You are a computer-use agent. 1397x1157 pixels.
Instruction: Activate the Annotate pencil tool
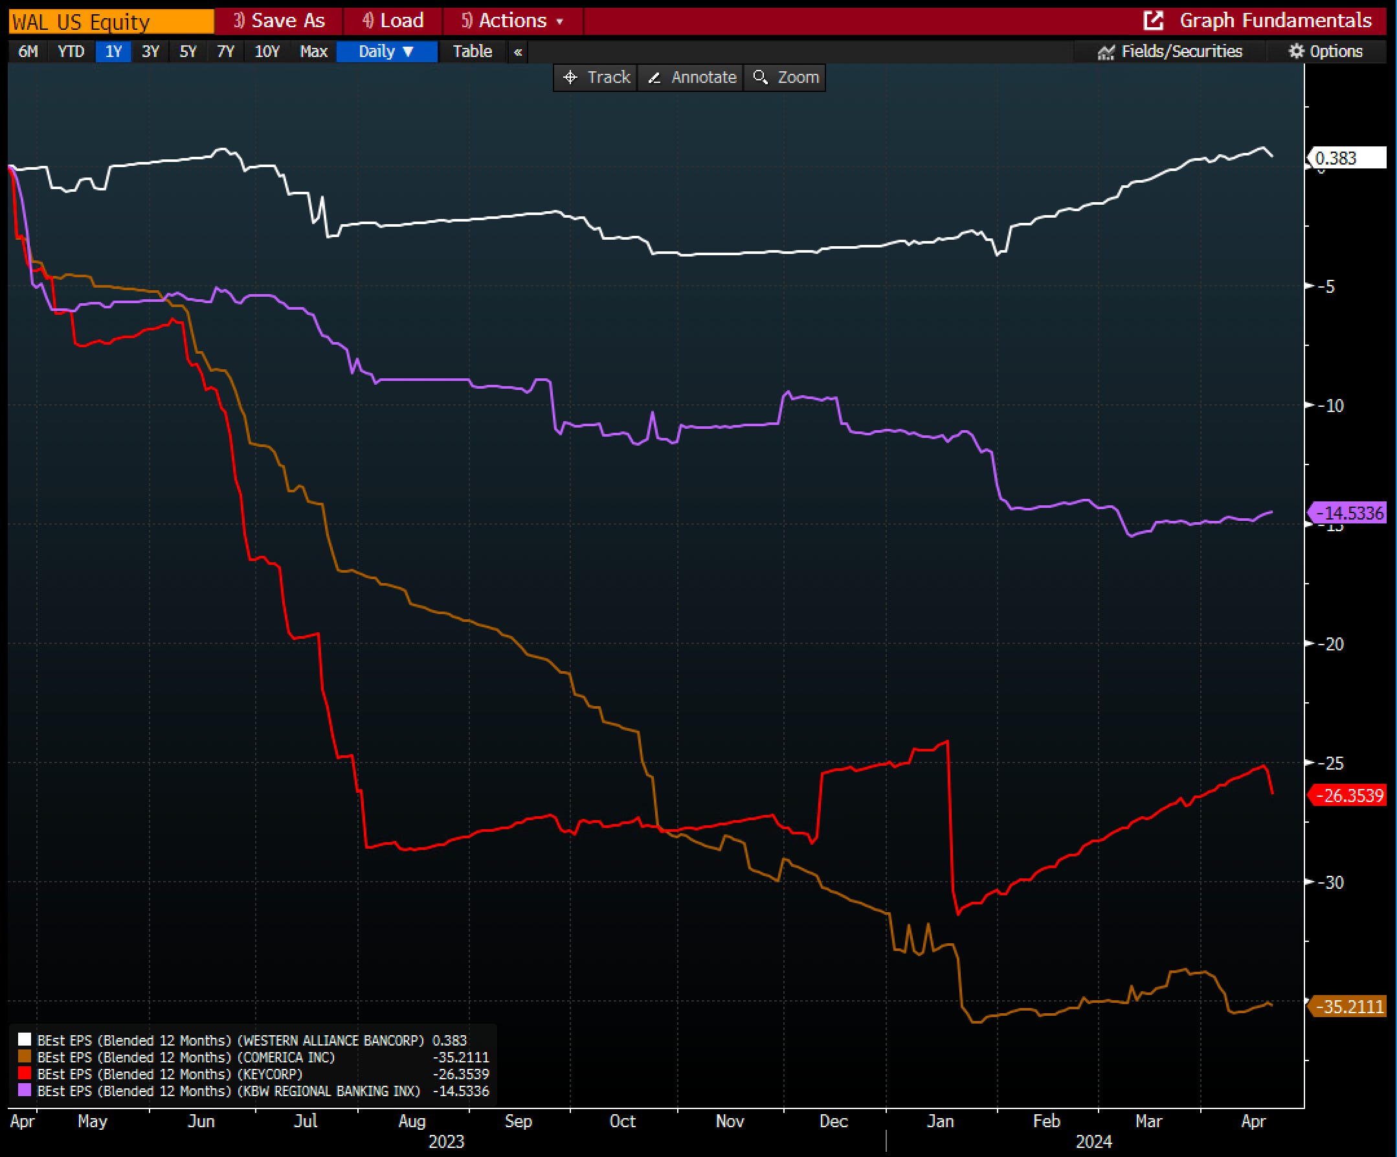[691, 77]
